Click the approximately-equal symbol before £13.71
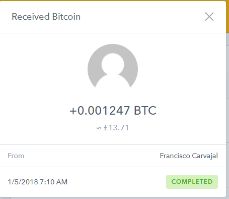Image resolution: width=229 pixels, height=199 pixels. (x=99, y=128)
